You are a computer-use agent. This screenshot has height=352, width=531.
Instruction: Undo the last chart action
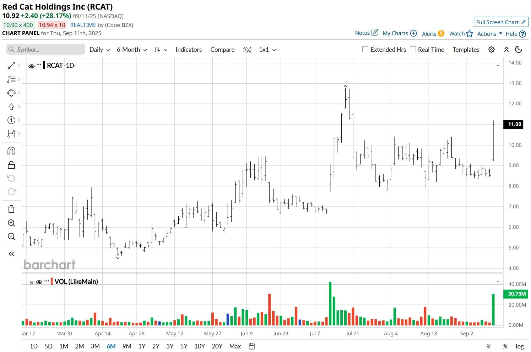tap(11, 178)
